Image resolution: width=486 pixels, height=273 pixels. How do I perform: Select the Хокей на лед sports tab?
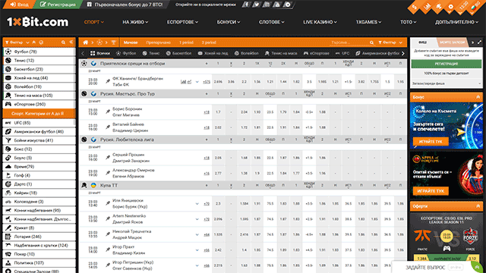tap(213, 53)
